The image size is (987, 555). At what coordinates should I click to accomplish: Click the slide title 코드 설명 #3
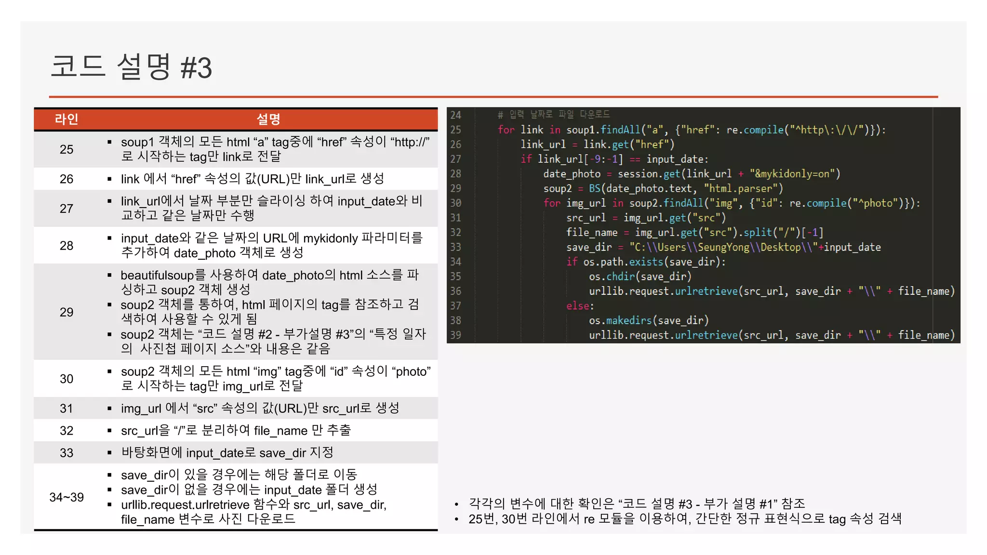[131, 67]
